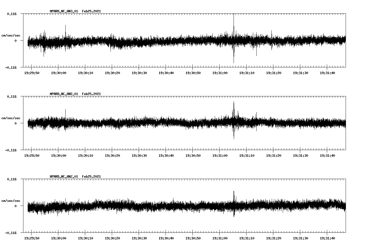The width and height of the screenshot is (365, 248).
Task: Click the 19:31:40 time tick on bottom axis
Action: point(328,238)
